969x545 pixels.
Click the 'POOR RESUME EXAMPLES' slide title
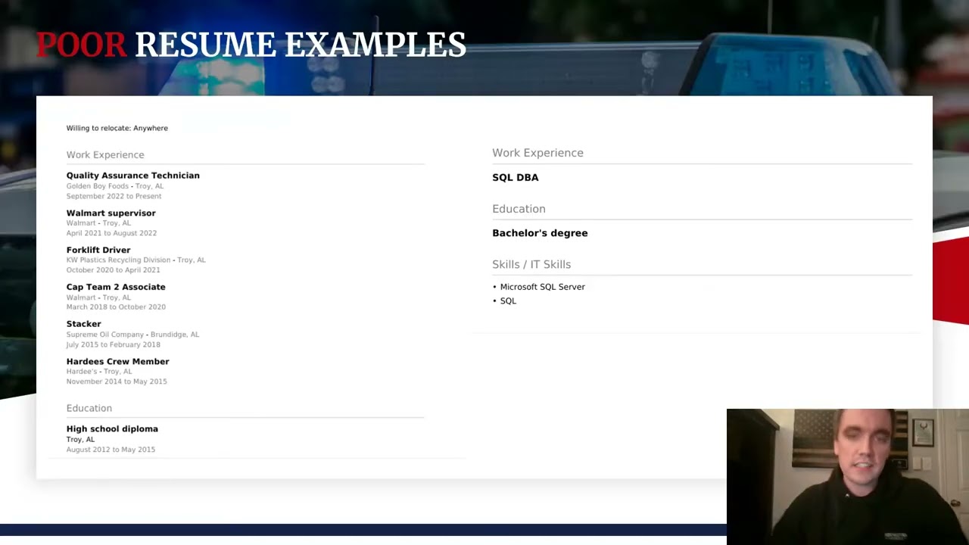point(251,45)
